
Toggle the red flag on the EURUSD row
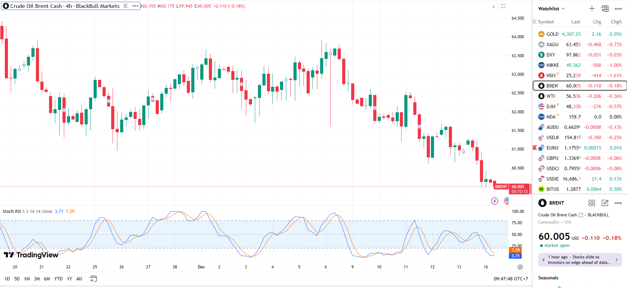click(535, 148)
